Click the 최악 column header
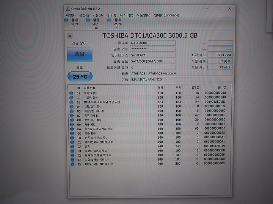Image resolution: width=273 pixels, height=204 pixels. pyautogui.click(x=179, y=88)
